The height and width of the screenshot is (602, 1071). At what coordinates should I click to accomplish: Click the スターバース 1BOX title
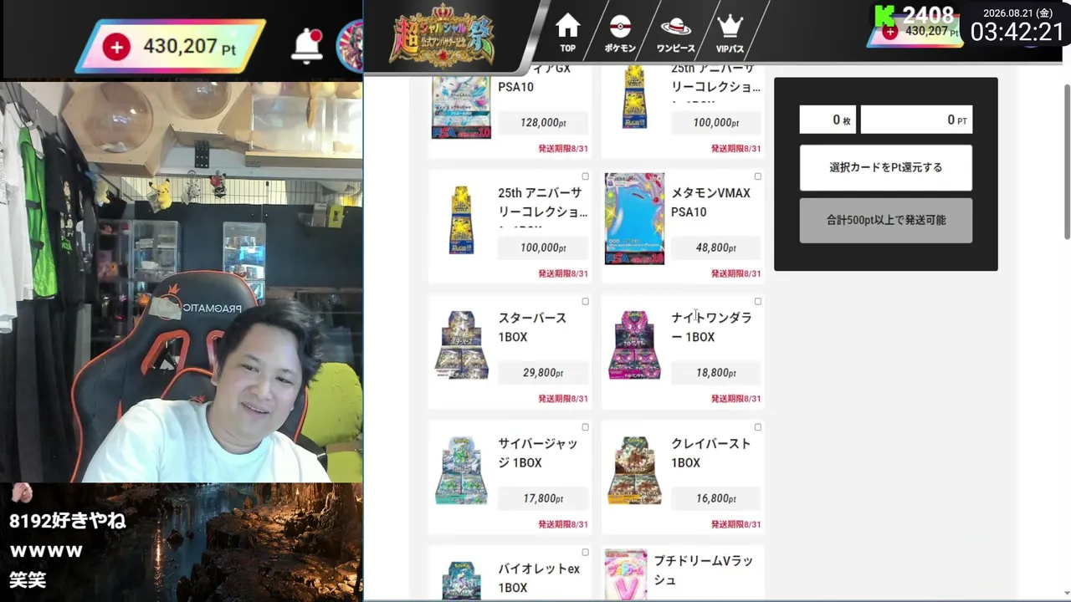click(532, 328)
